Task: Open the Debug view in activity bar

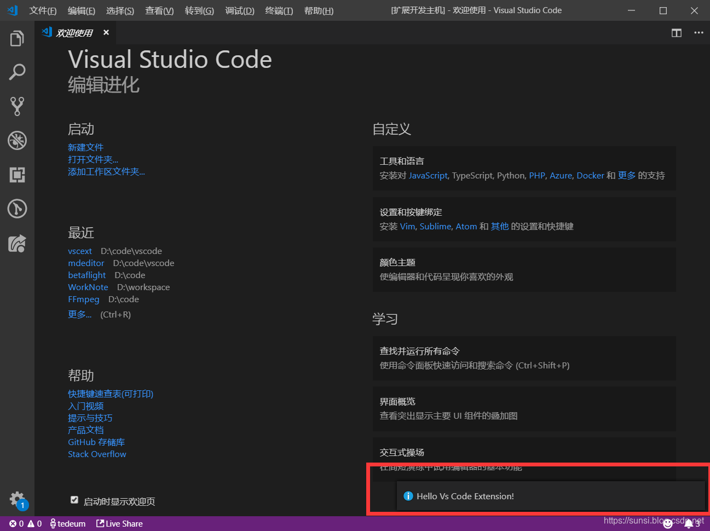Action: pyautogui.click(x=17, y=141)
